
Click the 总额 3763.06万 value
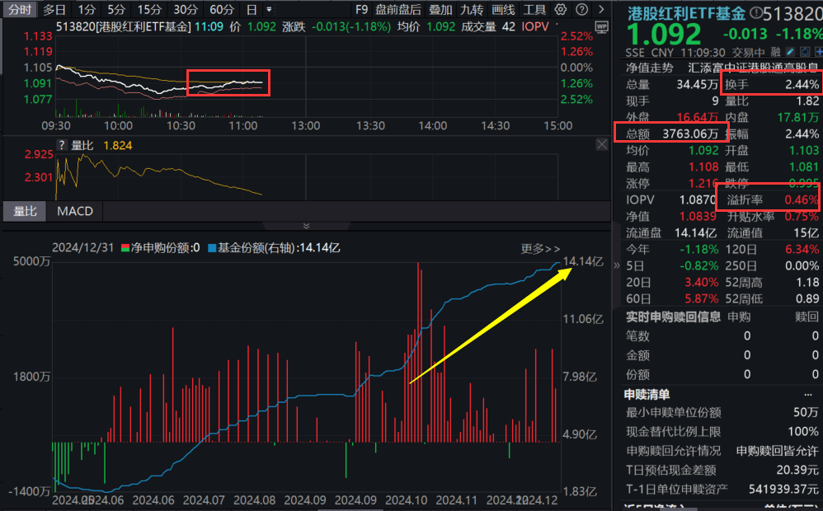point(689,134)
